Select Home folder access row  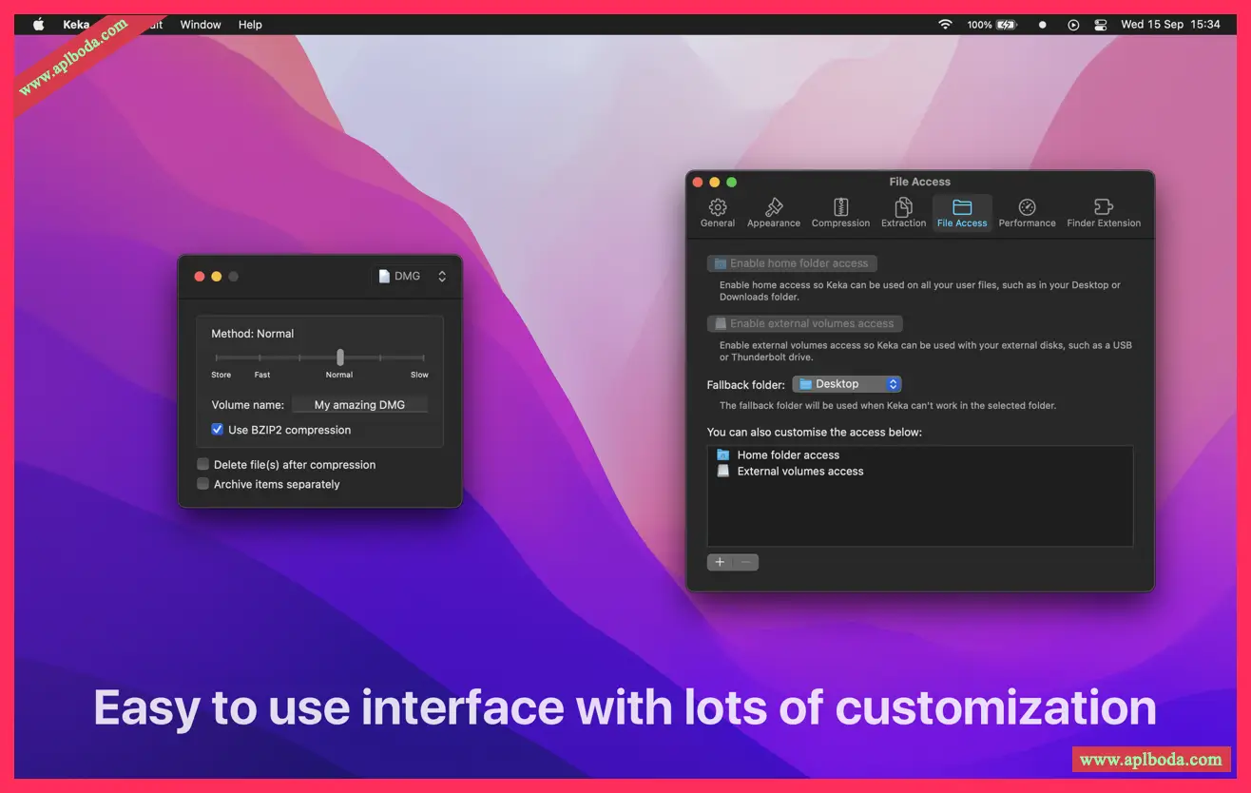(919, 455)
